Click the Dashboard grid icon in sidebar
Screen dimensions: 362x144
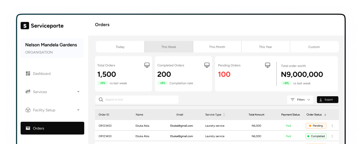coord(28,74)
